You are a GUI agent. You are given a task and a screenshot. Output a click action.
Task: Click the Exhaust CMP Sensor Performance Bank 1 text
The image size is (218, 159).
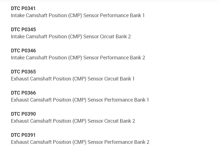[x=80, y=100]
